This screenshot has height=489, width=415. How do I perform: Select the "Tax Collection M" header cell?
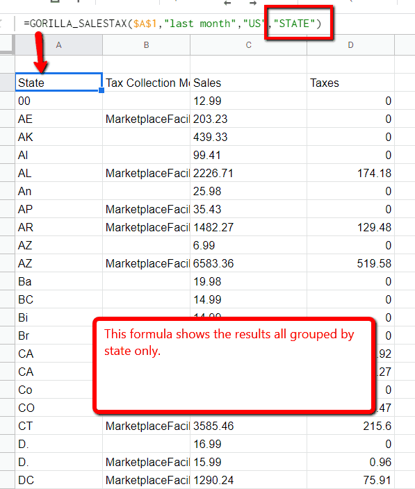(146, 83)
